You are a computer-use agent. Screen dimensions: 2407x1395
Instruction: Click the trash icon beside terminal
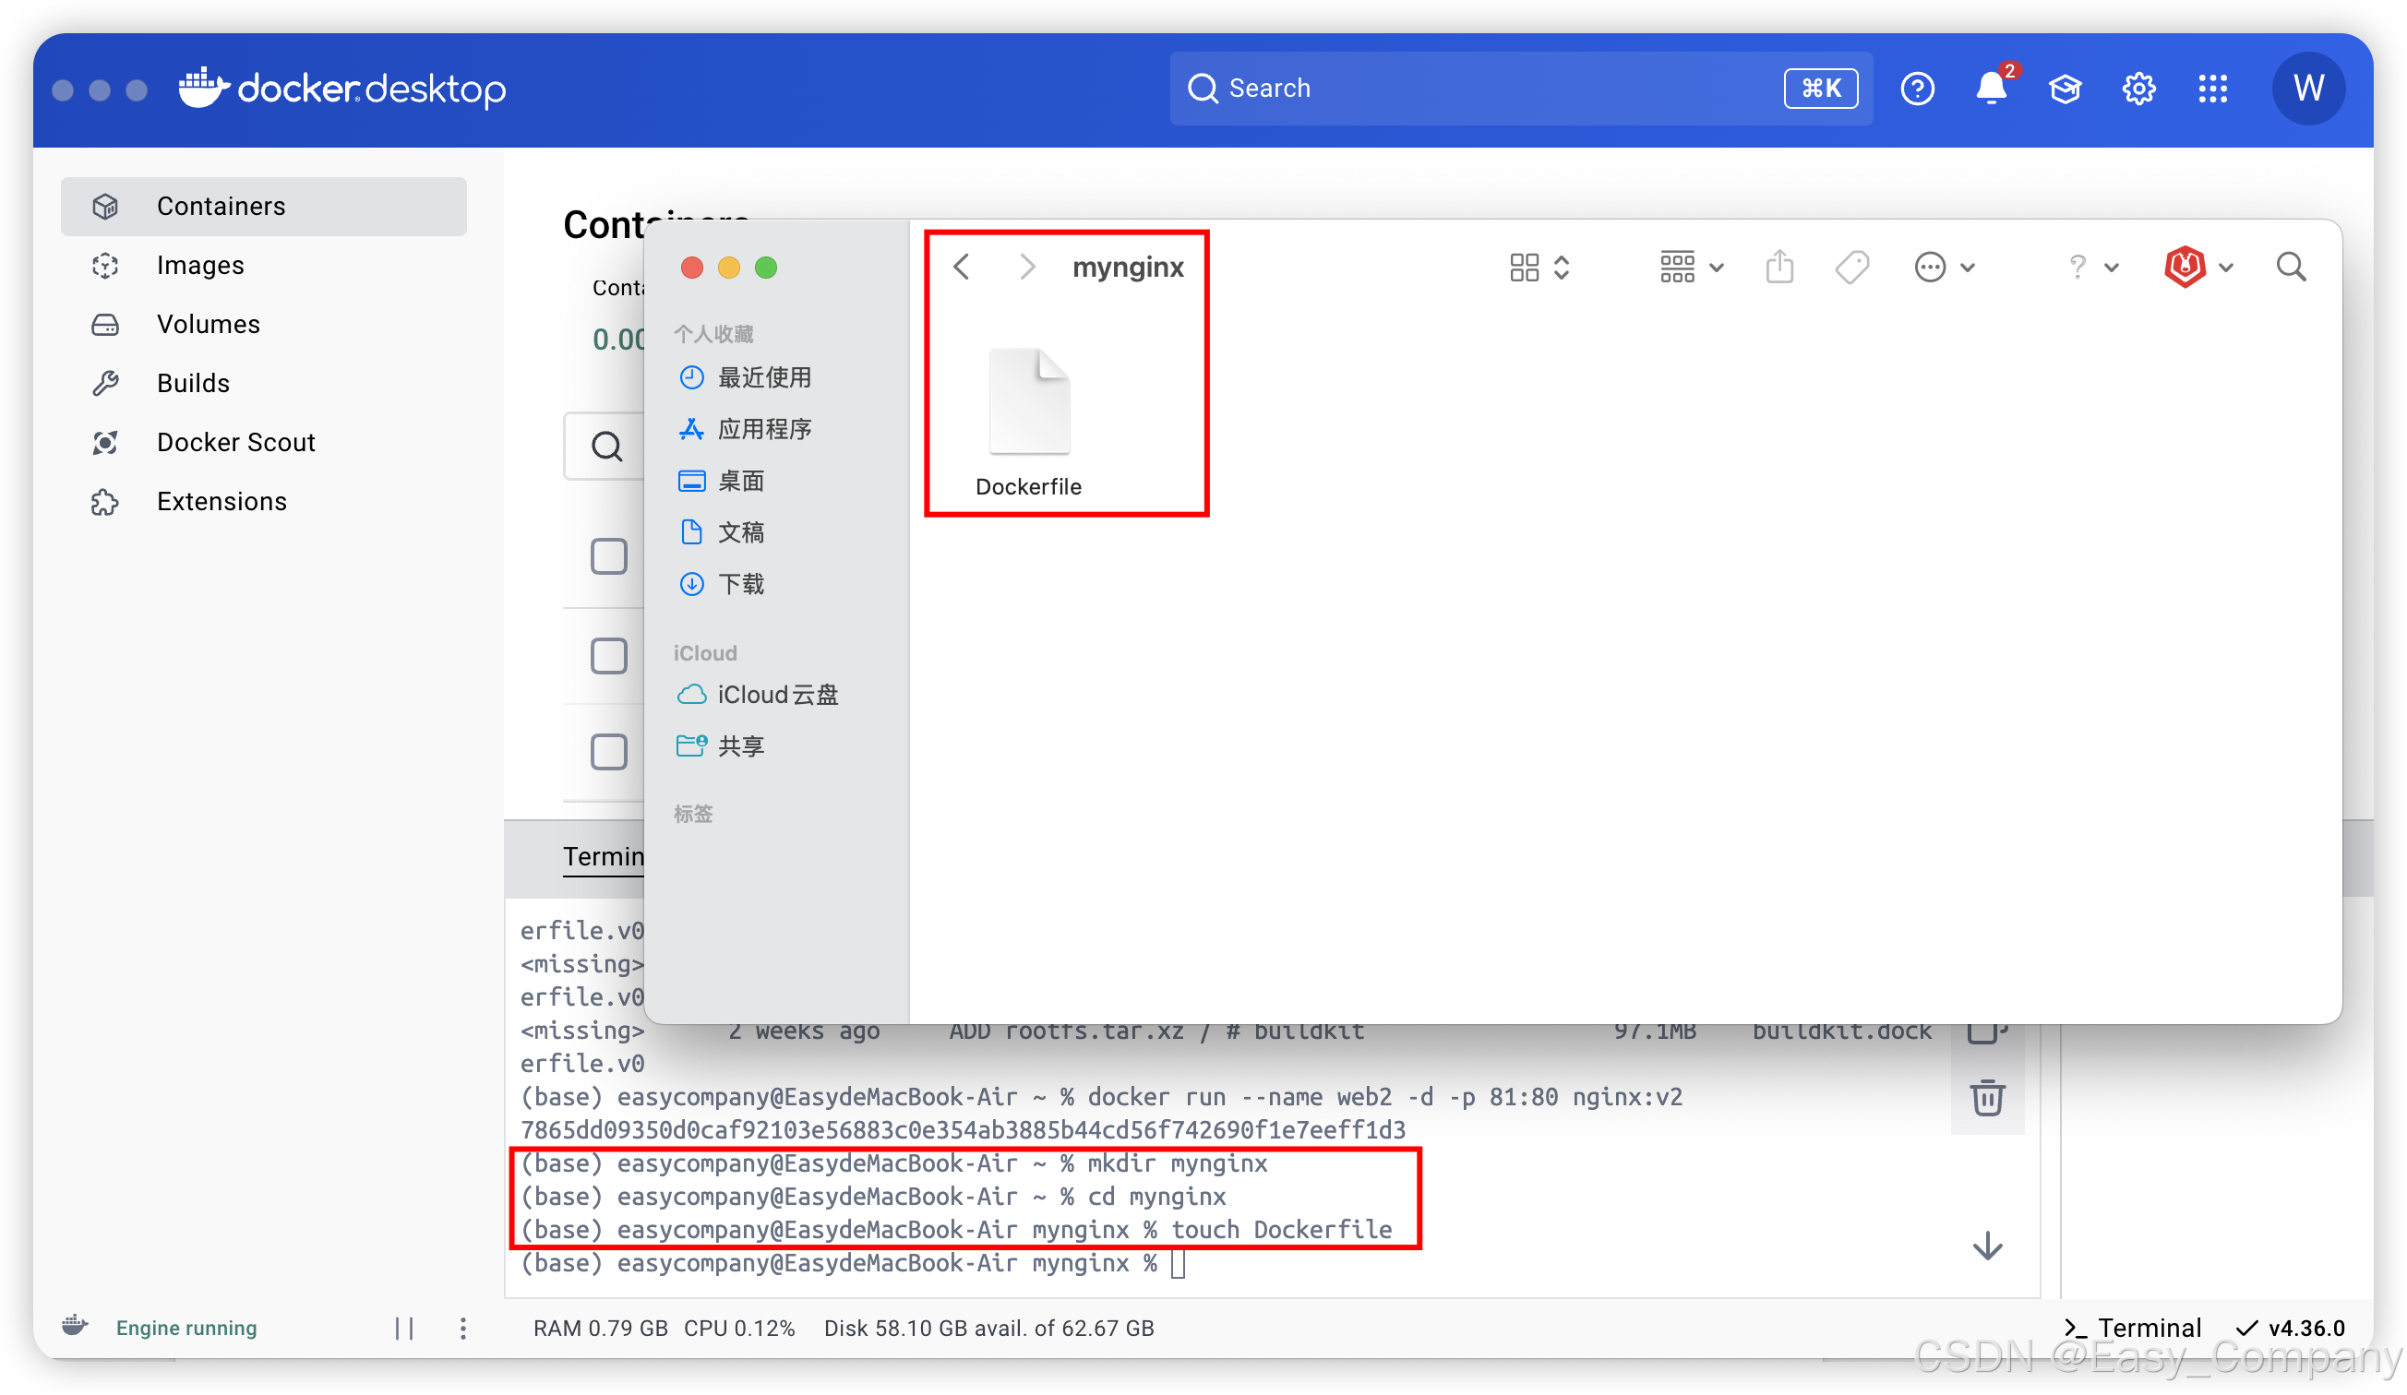pos(1987,1098)
